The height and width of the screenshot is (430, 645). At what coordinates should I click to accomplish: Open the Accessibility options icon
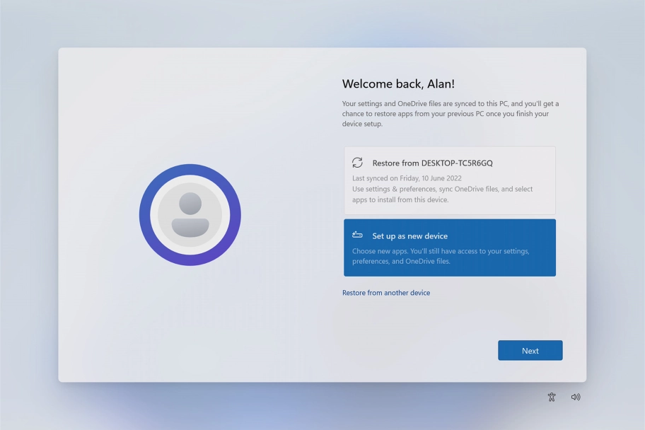(552, 397)
